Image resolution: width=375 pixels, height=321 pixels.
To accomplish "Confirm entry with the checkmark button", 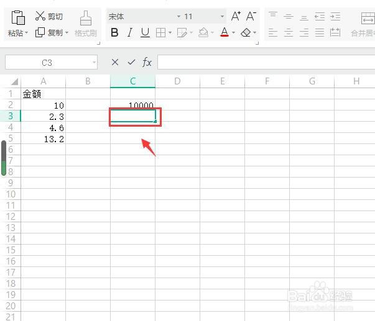I will point(131,62).
